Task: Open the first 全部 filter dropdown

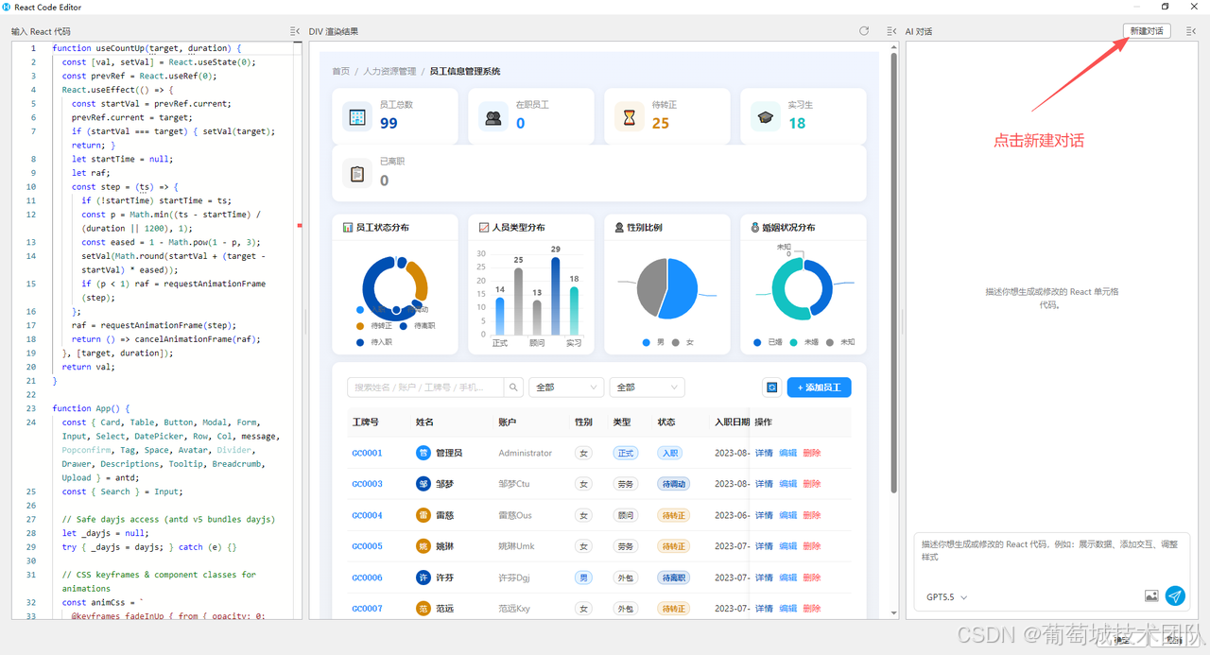Action: point(566,388)
